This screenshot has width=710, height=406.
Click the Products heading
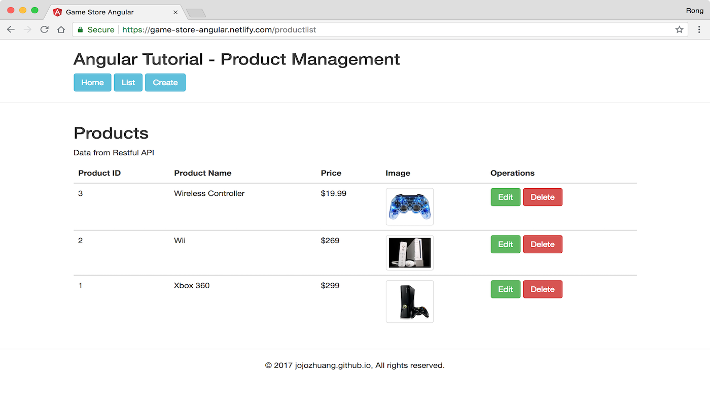pyautogui.click(x=111, y=133)
